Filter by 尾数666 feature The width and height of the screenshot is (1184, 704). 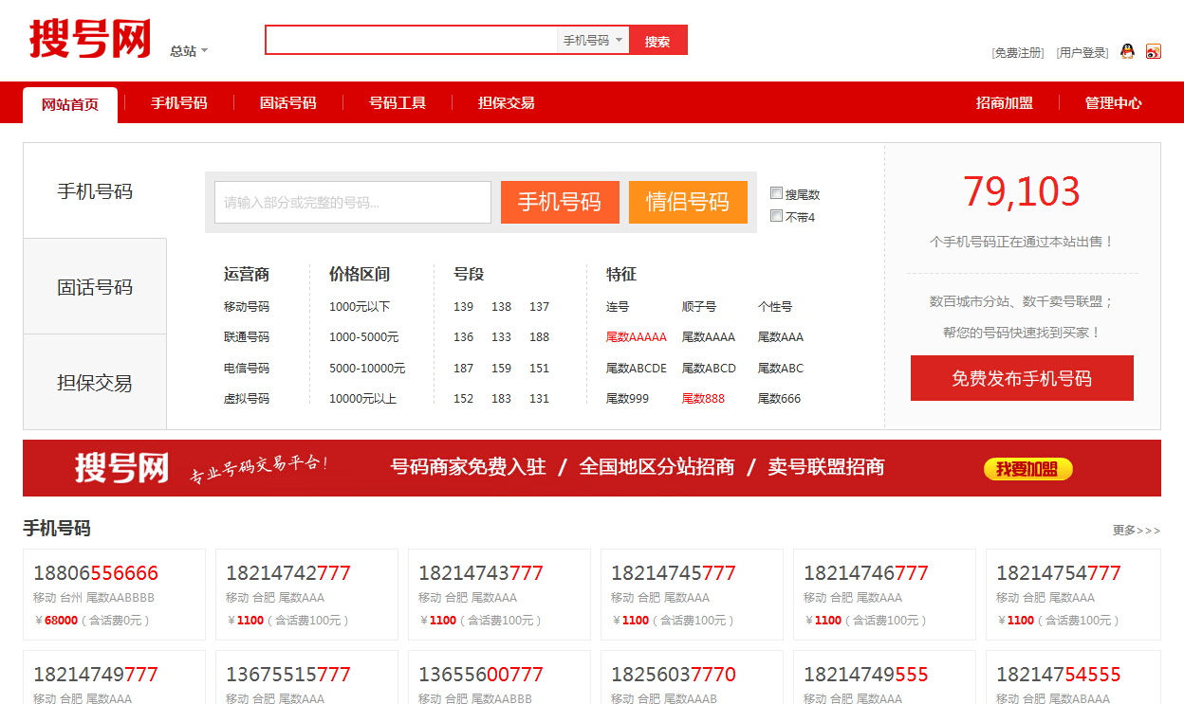click(x=779, y=399)
